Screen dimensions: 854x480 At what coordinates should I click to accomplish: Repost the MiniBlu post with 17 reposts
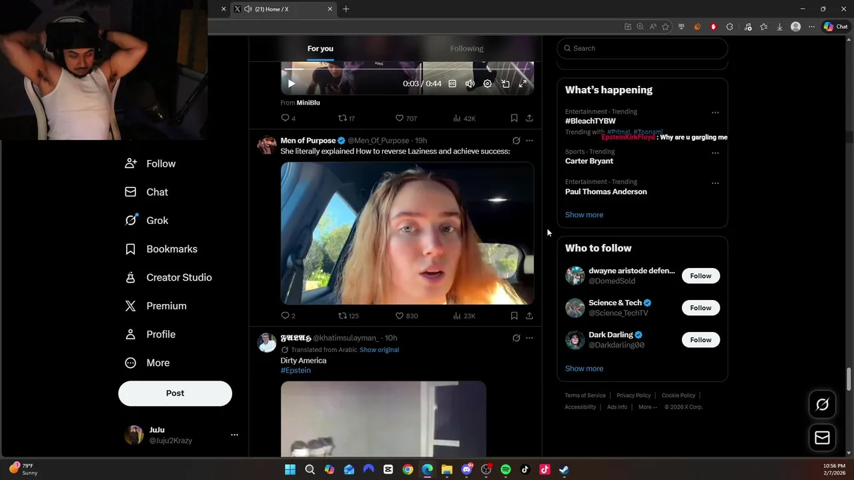coord(346,118)
